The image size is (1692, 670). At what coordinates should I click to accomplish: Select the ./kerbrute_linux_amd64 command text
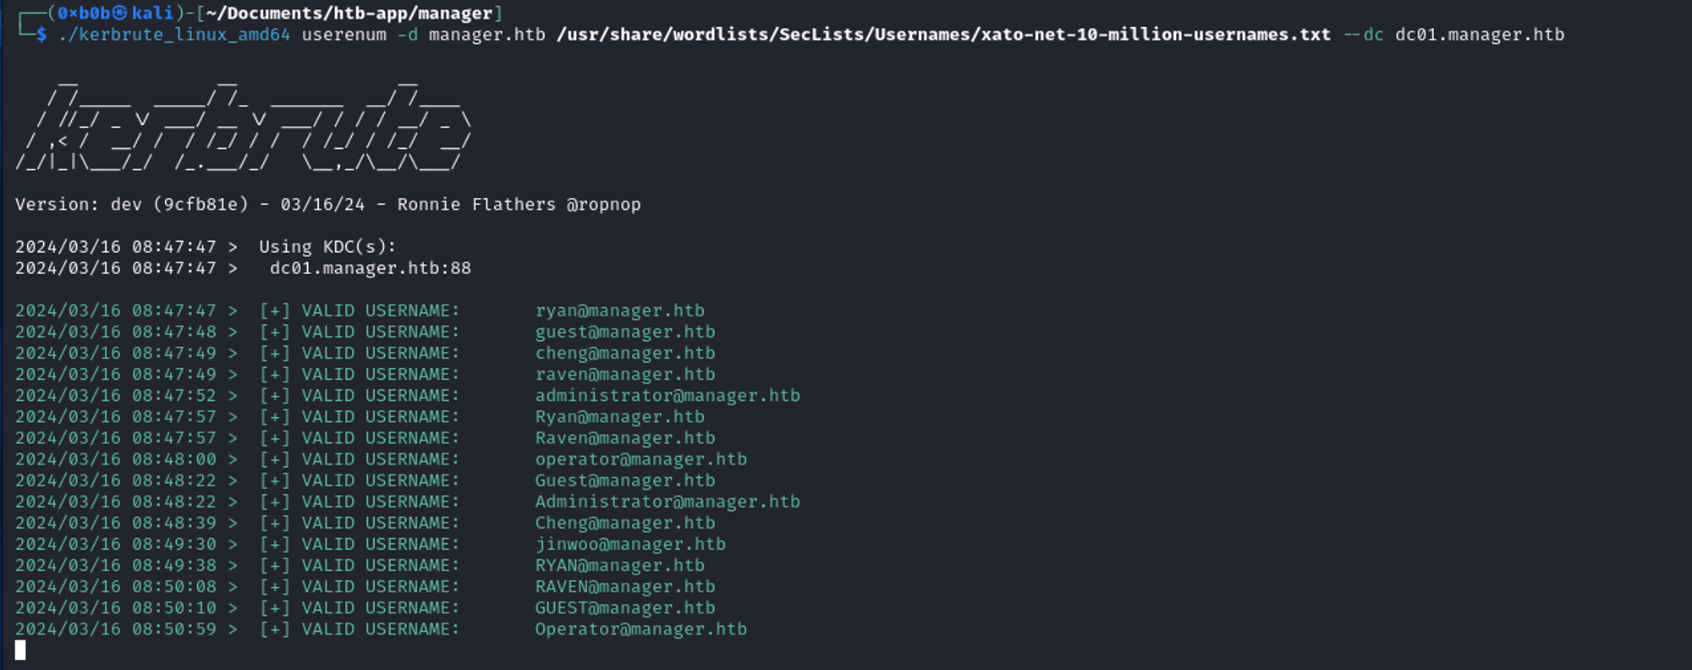[x=175, y=35]
